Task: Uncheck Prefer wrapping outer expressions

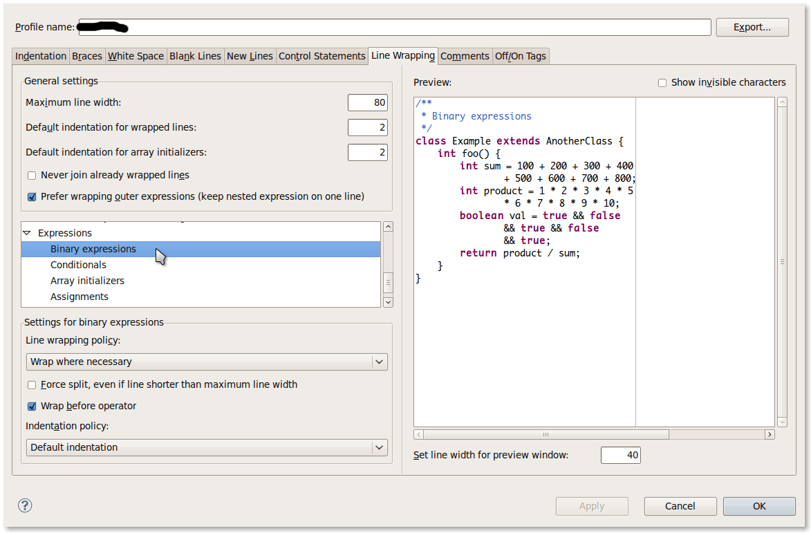Action: 32,197
